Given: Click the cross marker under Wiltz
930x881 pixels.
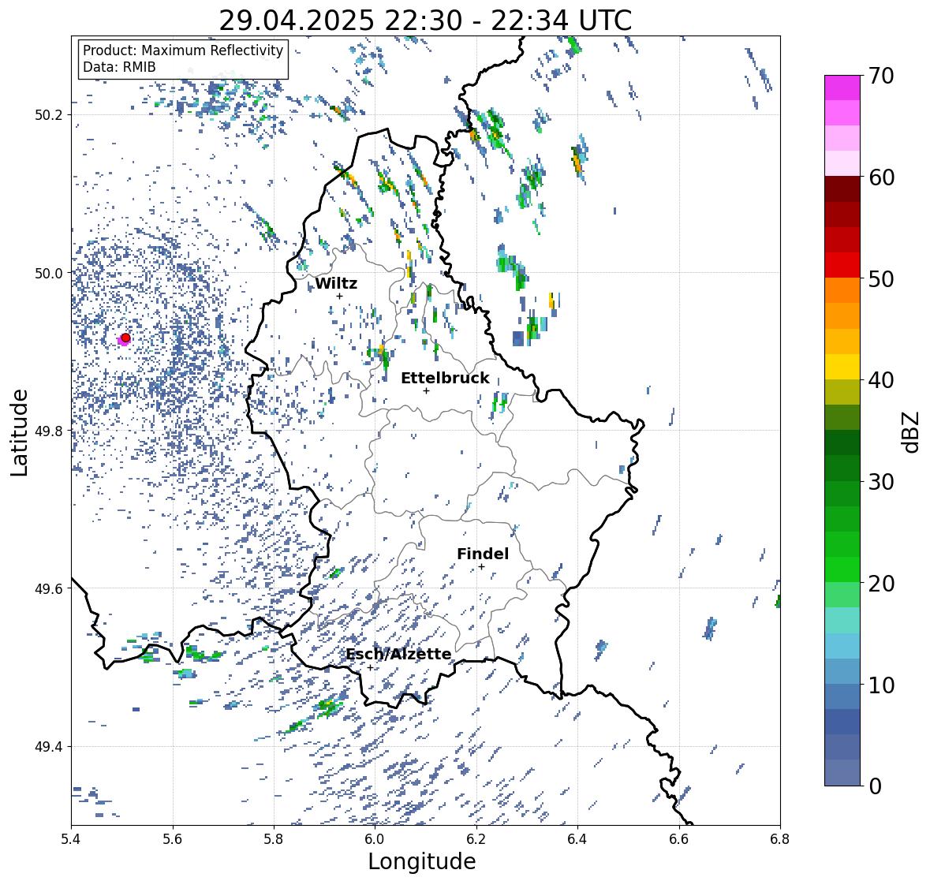Looking at the screenshot, I should (339, 296).
